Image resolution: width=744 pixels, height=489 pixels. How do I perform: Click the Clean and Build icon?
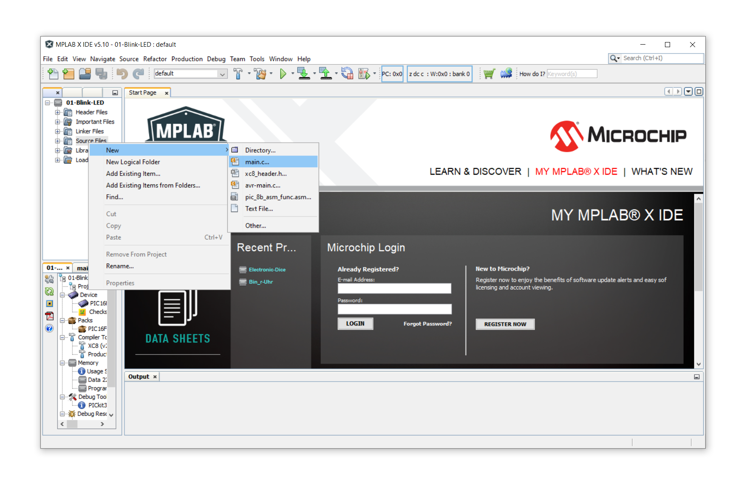pos(260,74)
